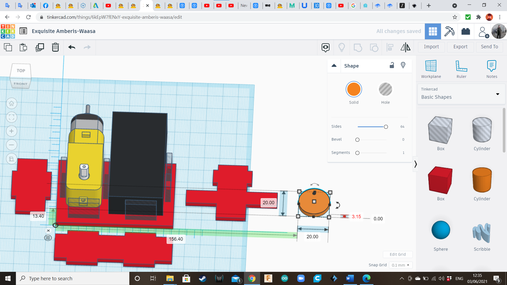Delete the selection using the trash icon
This screenshot has height=285, width=507.
coord(55,47)
